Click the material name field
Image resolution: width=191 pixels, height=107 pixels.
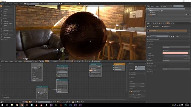click(159, 36)
